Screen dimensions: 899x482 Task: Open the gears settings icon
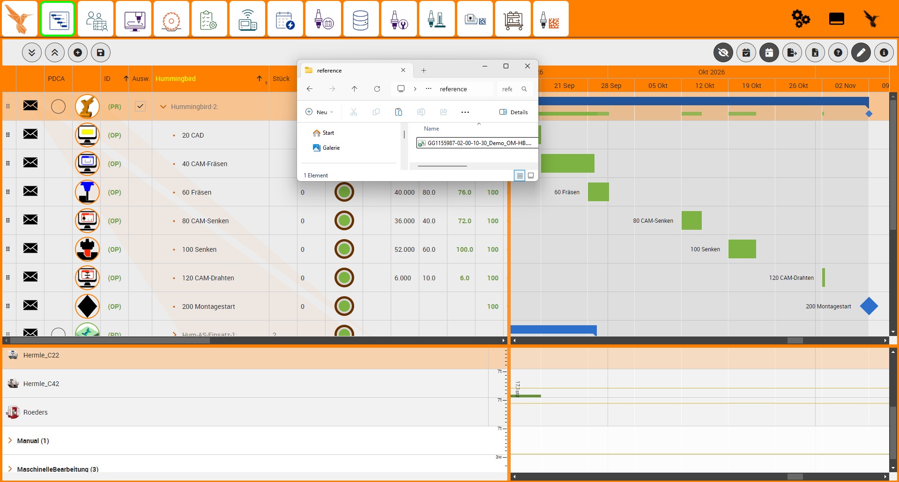(801, 19)
